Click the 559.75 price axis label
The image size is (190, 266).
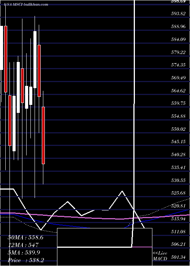pos(178,104)
